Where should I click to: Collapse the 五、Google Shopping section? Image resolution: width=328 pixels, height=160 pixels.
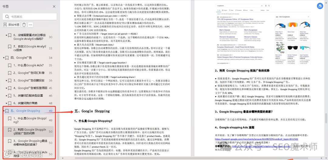4,111
